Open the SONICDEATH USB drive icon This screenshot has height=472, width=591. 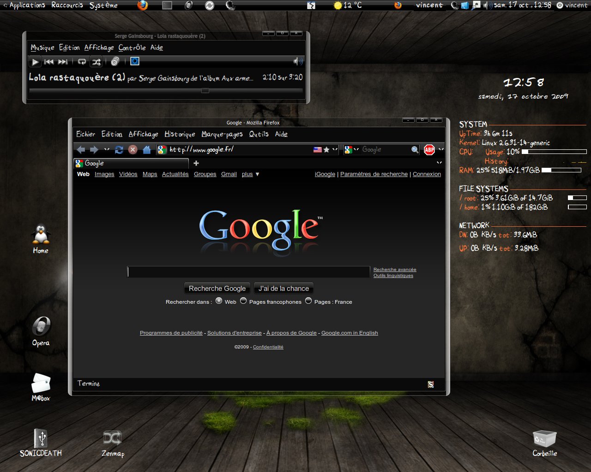click(x=41, y=442)
